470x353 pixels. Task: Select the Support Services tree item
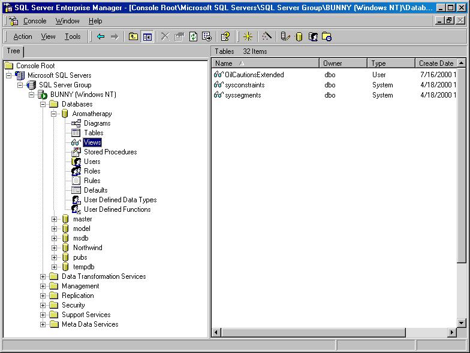pos(86,315)
